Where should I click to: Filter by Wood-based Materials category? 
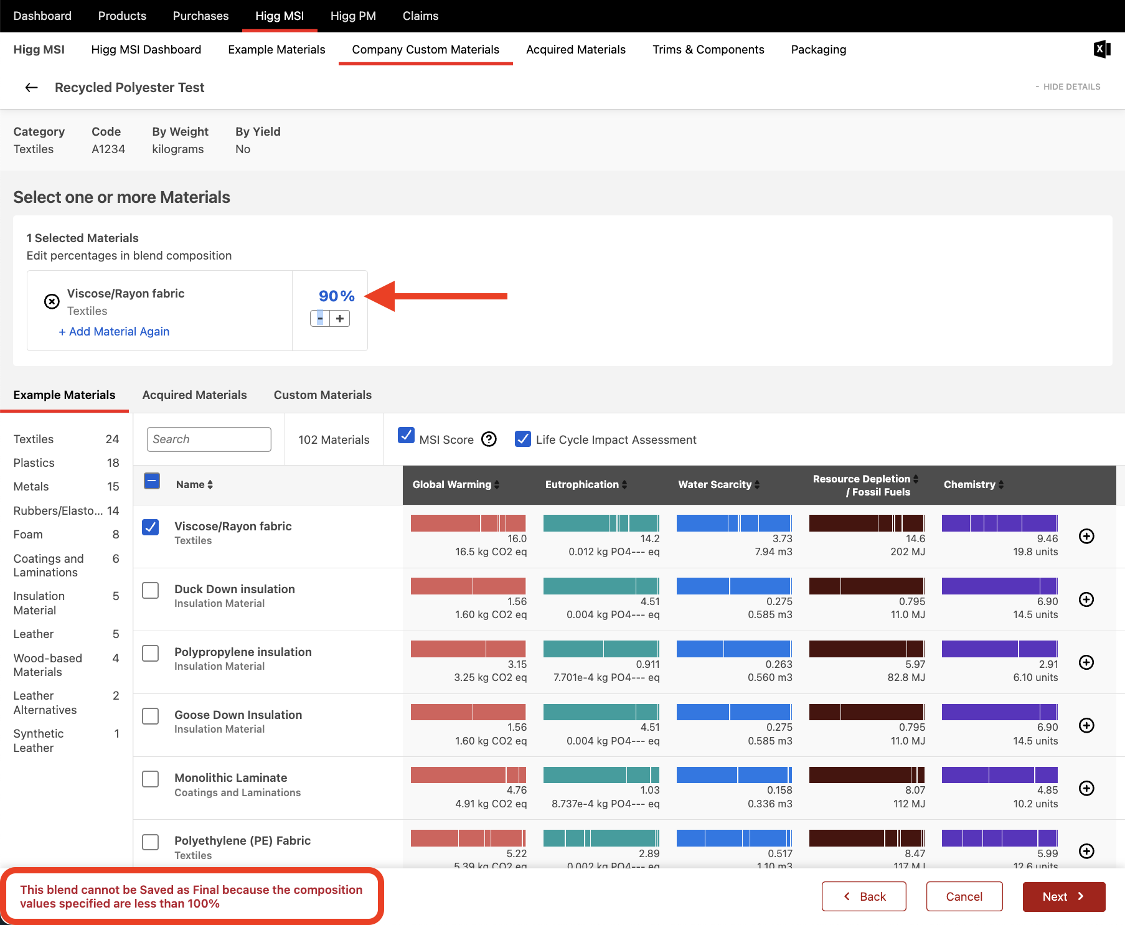click(x=66, y=665)
